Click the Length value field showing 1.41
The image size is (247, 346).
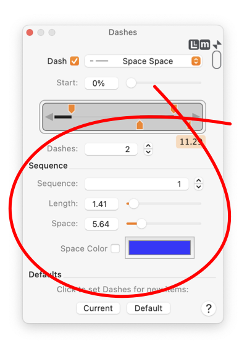[101, 204]
